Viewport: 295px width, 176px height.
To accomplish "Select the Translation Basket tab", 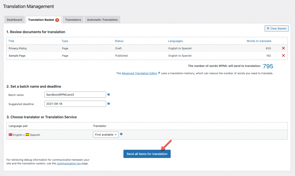I will point(41,20).
